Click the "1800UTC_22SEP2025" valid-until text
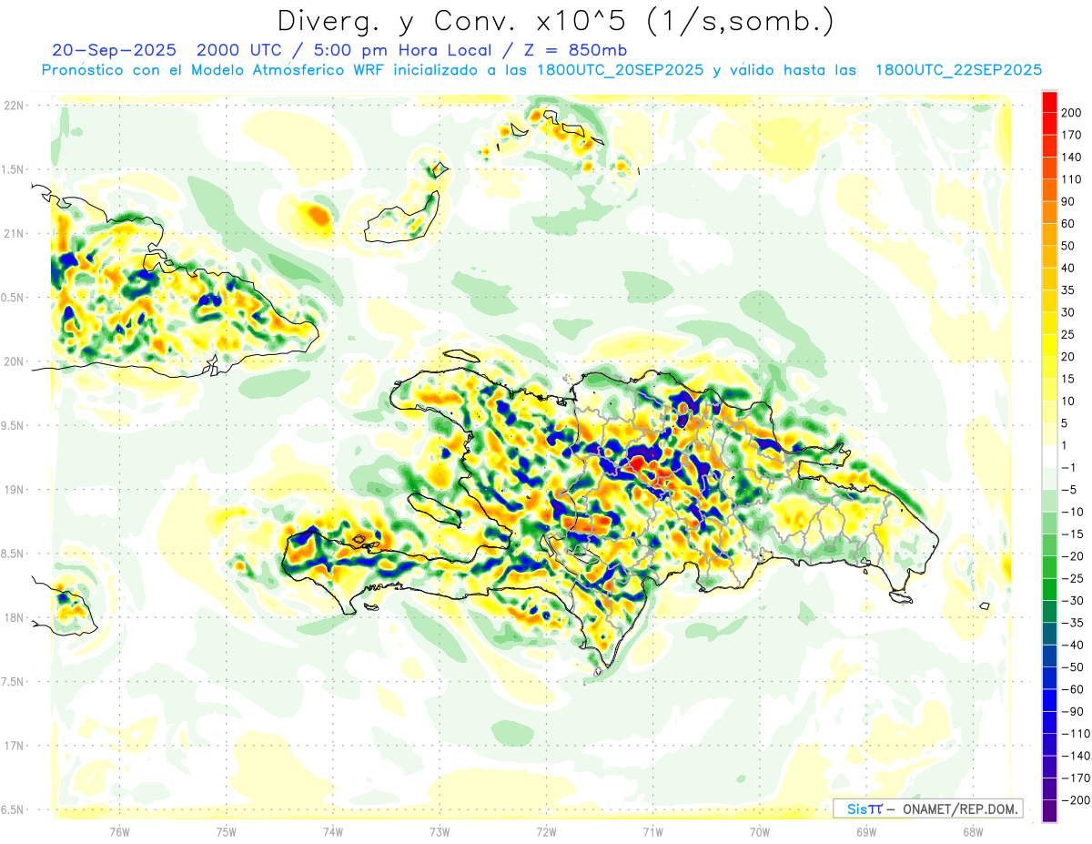 [958, 70]
